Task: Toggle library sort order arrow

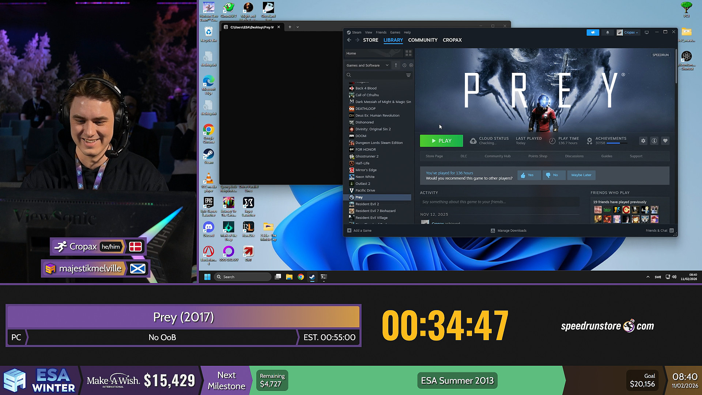Action: (396, 65)
